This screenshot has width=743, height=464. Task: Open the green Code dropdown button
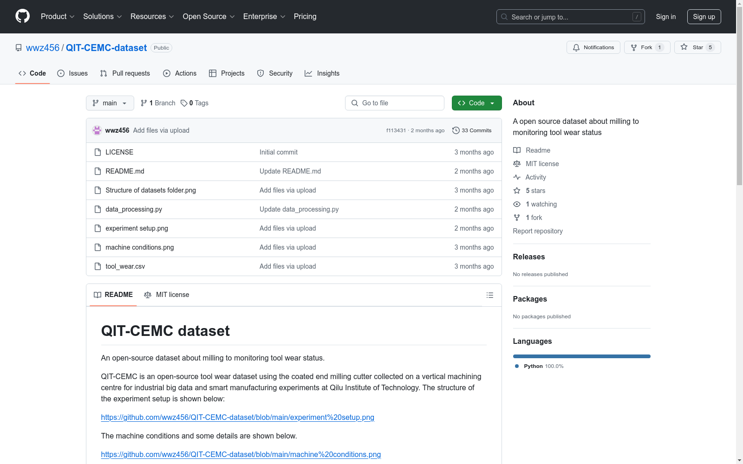(x=476, y=103)
